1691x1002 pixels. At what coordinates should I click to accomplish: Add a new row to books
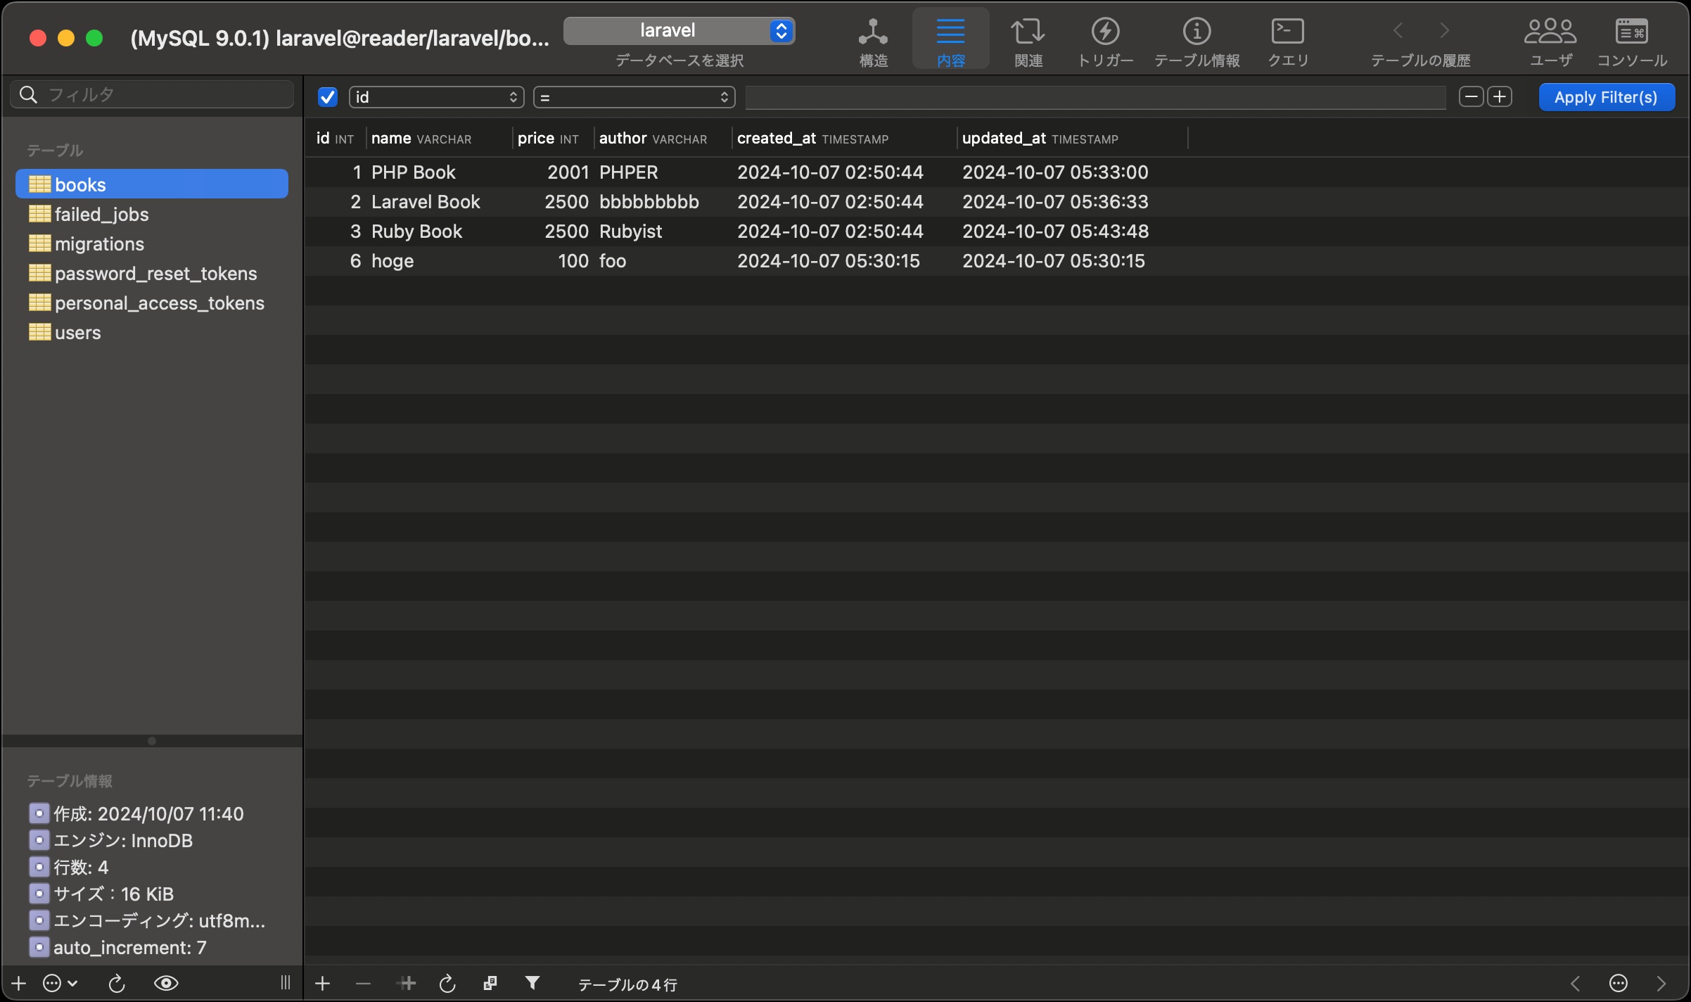[322, 983]
